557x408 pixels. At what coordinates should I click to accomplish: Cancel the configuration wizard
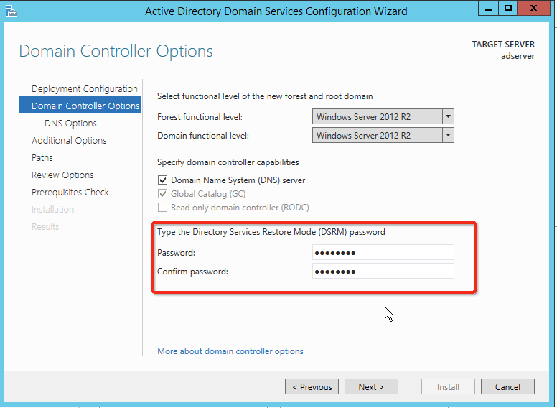pos(507,387)
